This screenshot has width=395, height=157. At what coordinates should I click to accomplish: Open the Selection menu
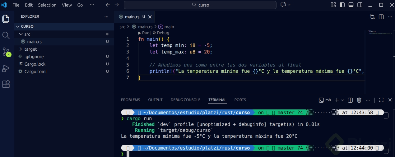(47, 5)
